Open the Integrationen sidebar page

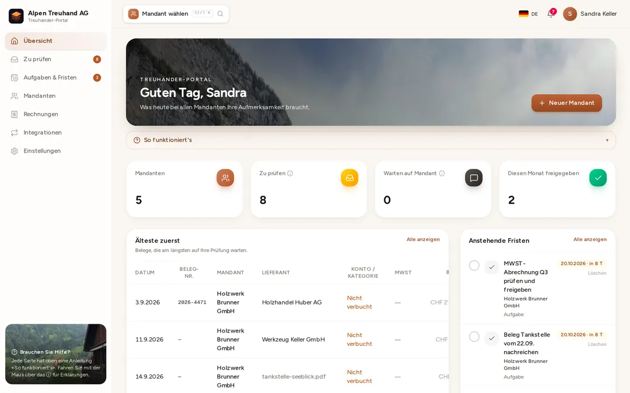[x=56, y=133]
